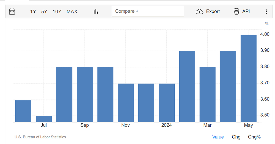Click the Nov bar at 3.70

(126, 103)
